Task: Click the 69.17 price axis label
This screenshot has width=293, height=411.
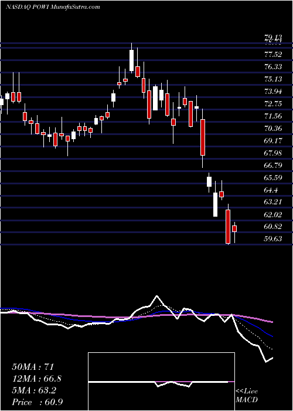Action: [x=273, y=141]
